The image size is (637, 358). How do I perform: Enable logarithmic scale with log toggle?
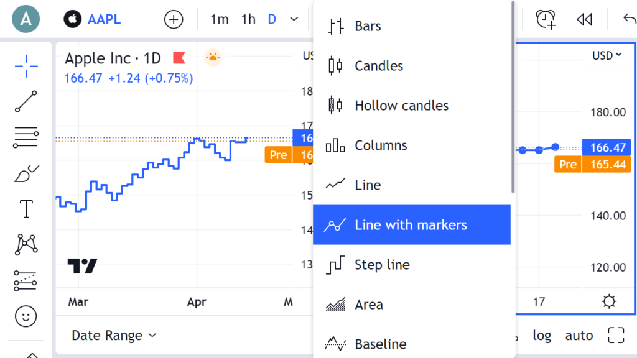pyautogui.click(x=541, y=335)
